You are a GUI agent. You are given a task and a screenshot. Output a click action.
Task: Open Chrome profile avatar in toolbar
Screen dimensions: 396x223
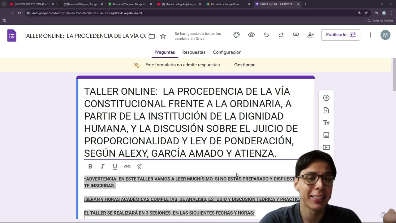(x=384, y=13)
